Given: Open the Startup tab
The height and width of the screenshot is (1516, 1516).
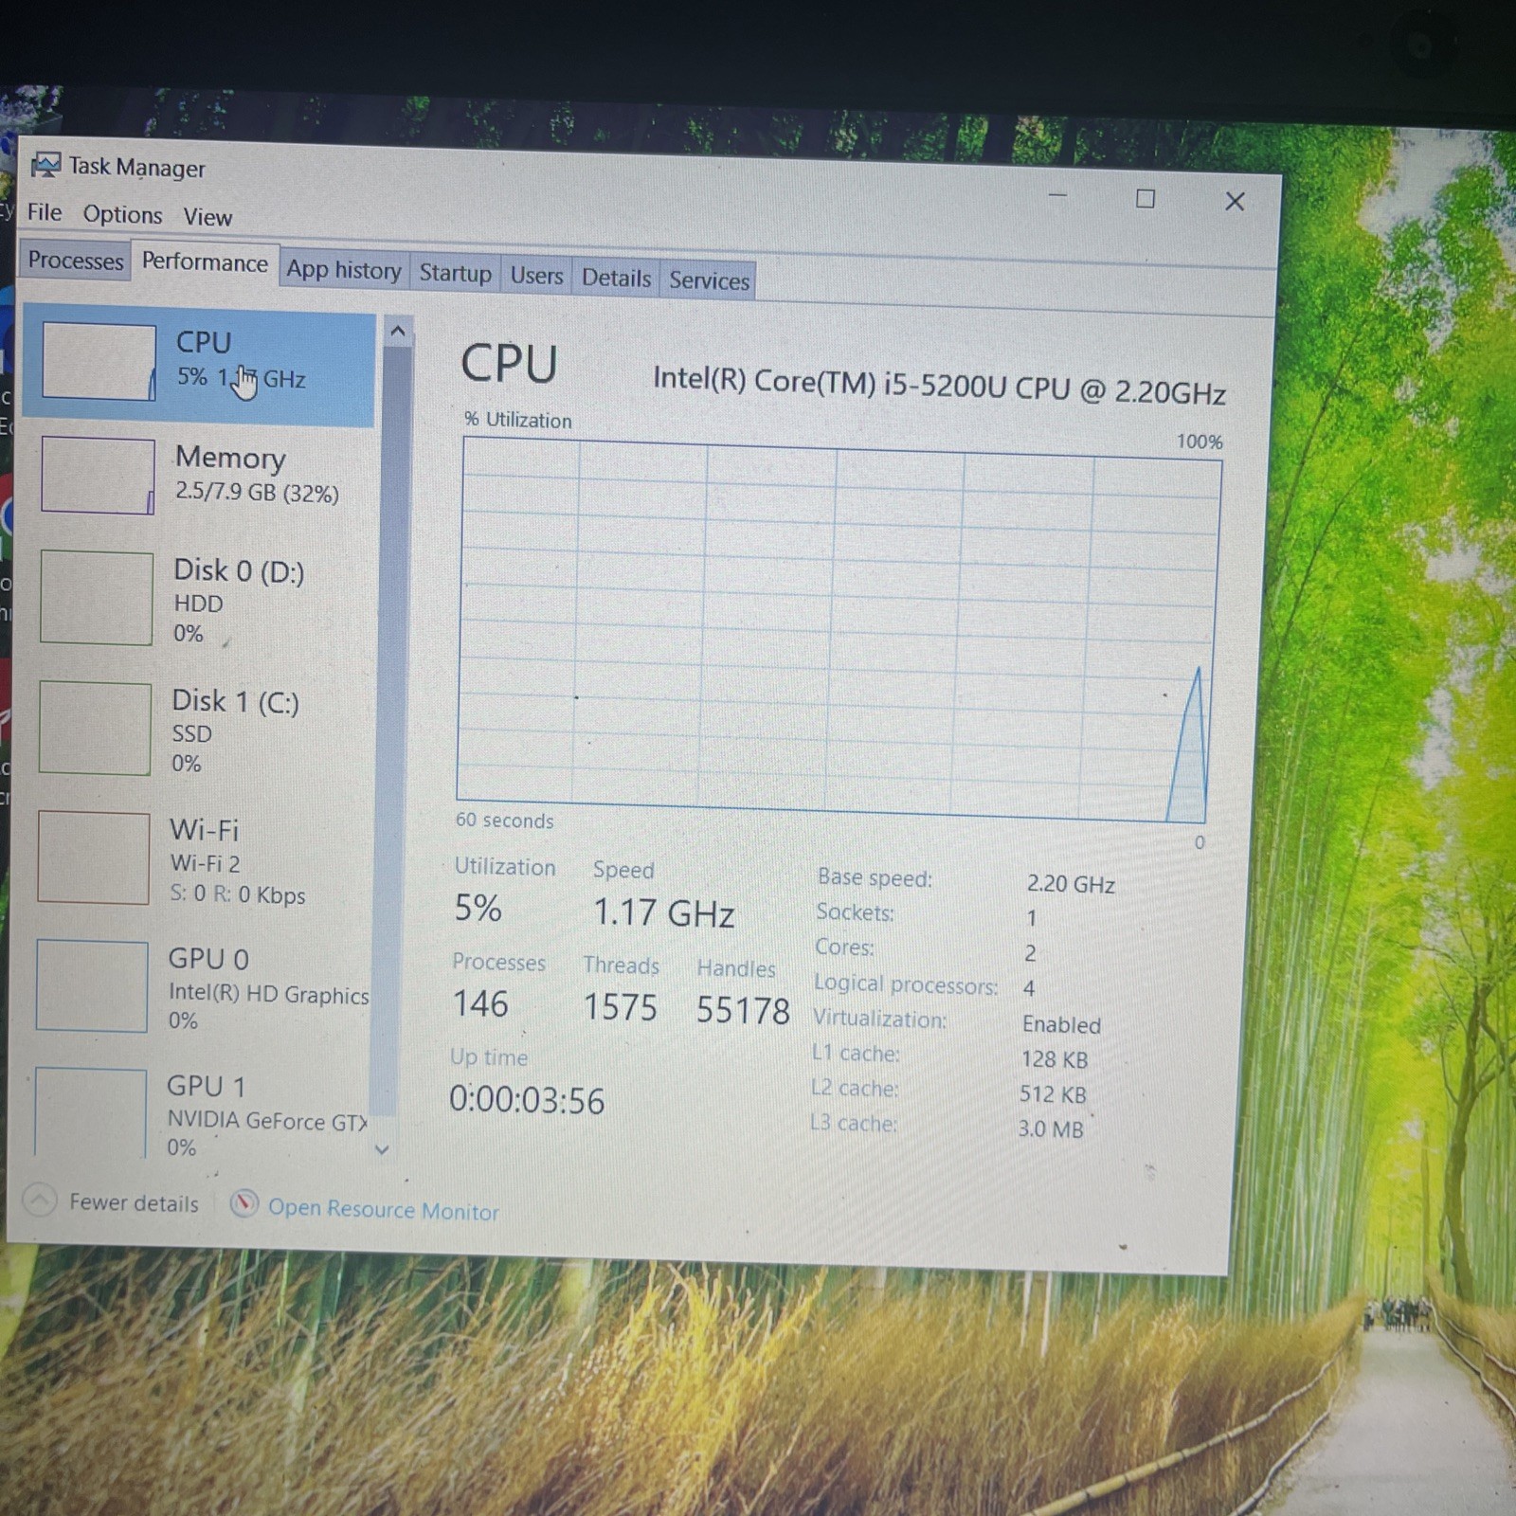Looking at the screenshot, I should coord(455,274).
